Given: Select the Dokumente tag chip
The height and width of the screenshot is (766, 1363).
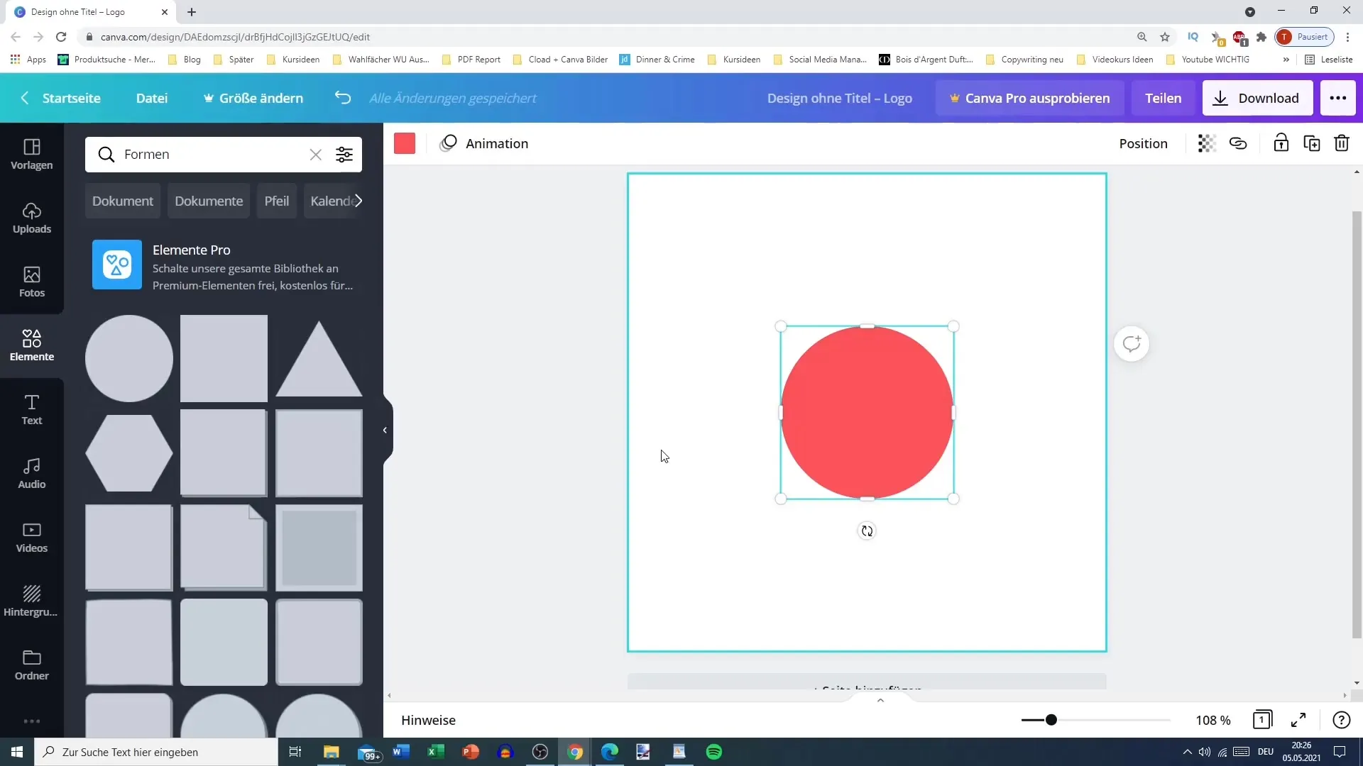Looking at the screenshot, I should click(x=209, y=201).
